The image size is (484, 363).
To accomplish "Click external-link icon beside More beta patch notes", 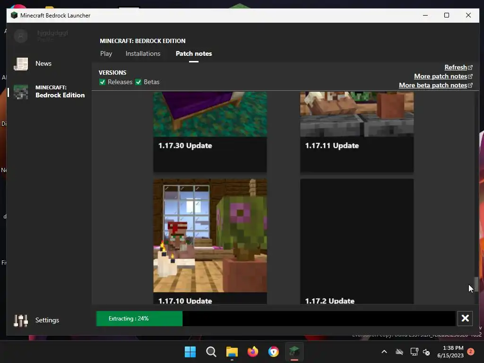I will (x=470, y=85).
